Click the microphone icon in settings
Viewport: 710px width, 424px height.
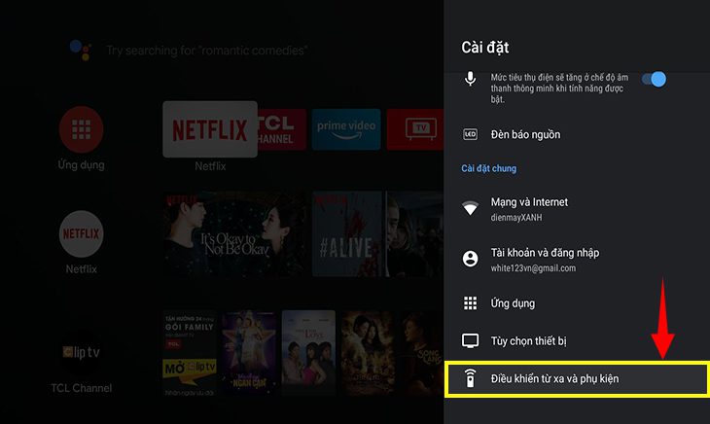click(x=471, y=79)
